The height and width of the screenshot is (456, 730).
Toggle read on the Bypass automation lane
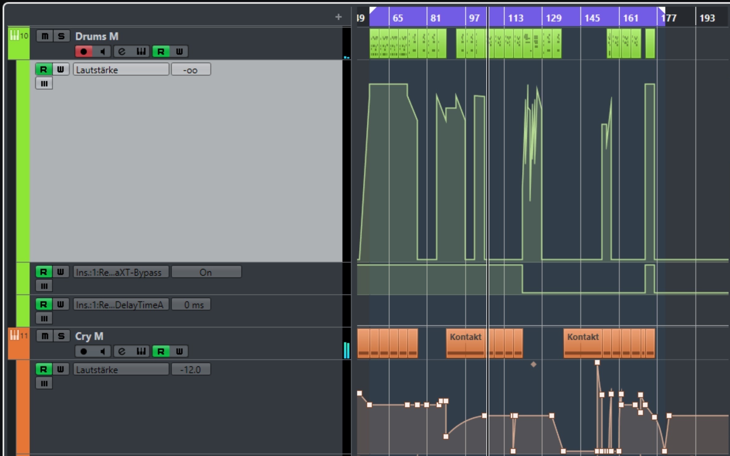coord(44,272)
